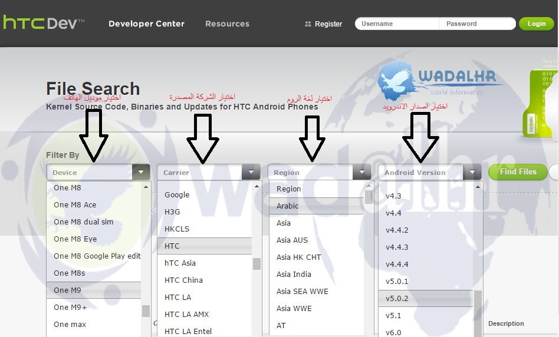Pick Android version v4.4.3

426,247
